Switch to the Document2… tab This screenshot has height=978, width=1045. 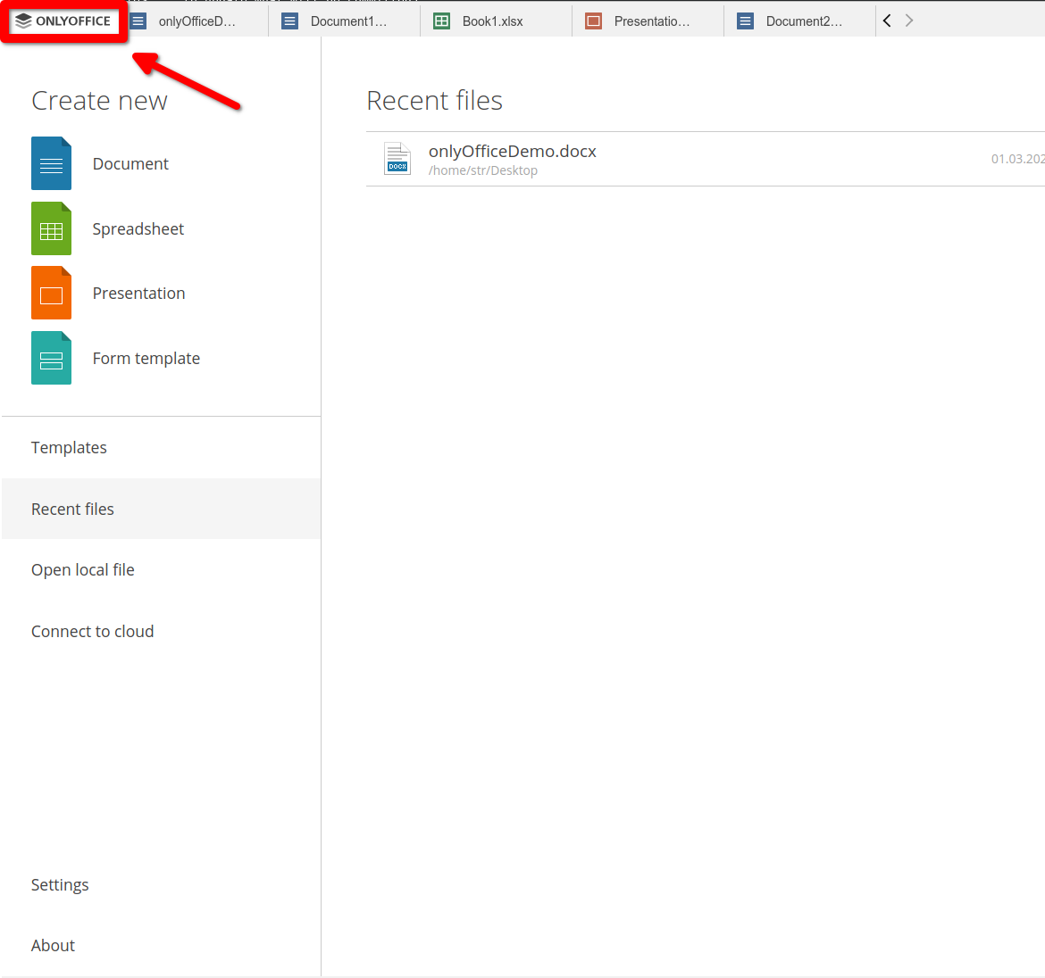click(800, 21)
